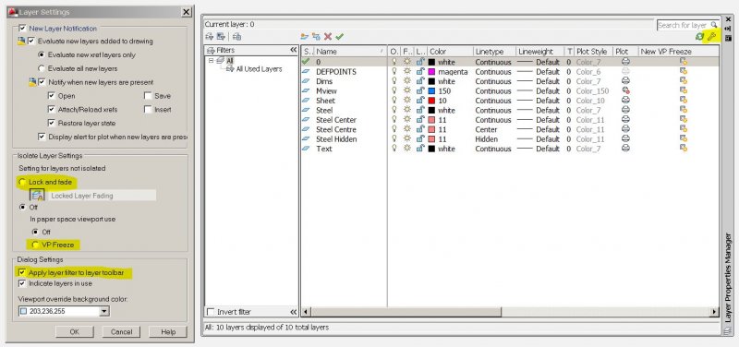739x347 pixels.
Task: Select the Dims layer name
Action: [324, 81]
